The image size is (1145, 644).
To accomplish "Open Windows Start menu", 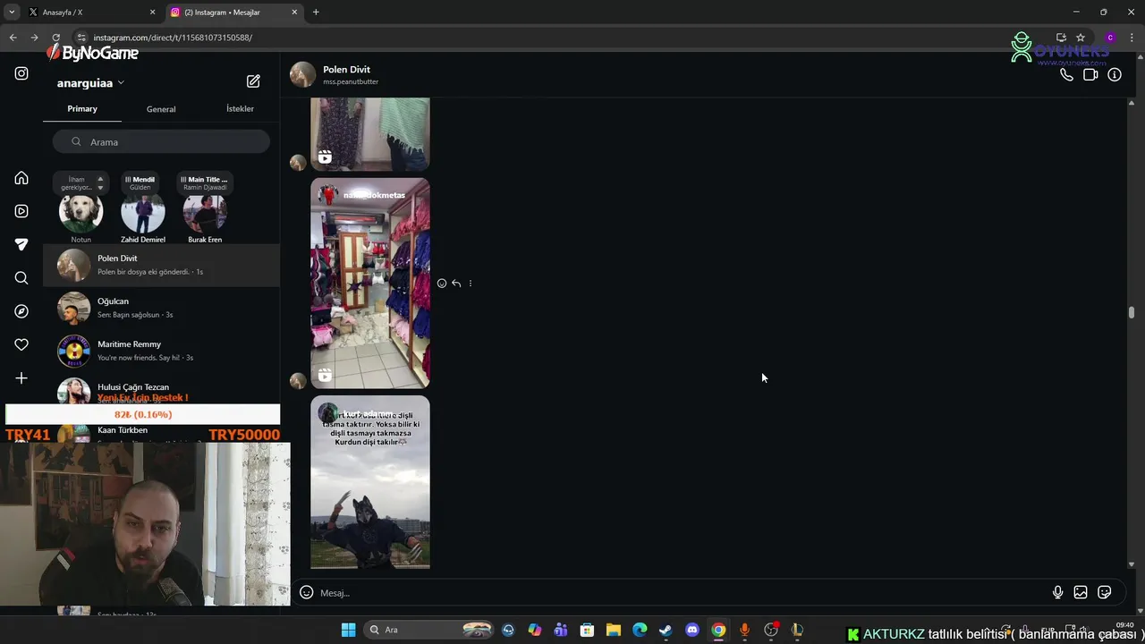I will 348,630.
